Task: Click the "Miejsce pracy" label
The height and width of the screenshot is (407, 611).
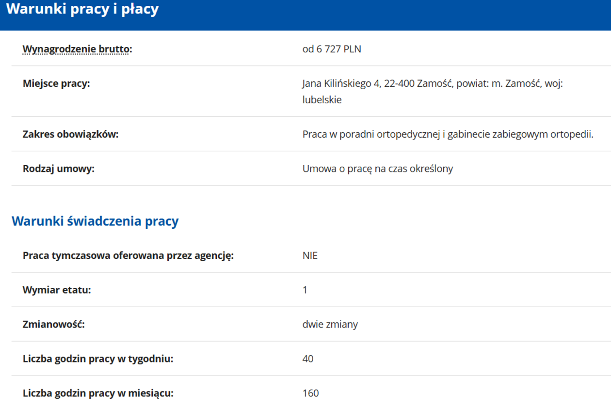Action: 56,84
